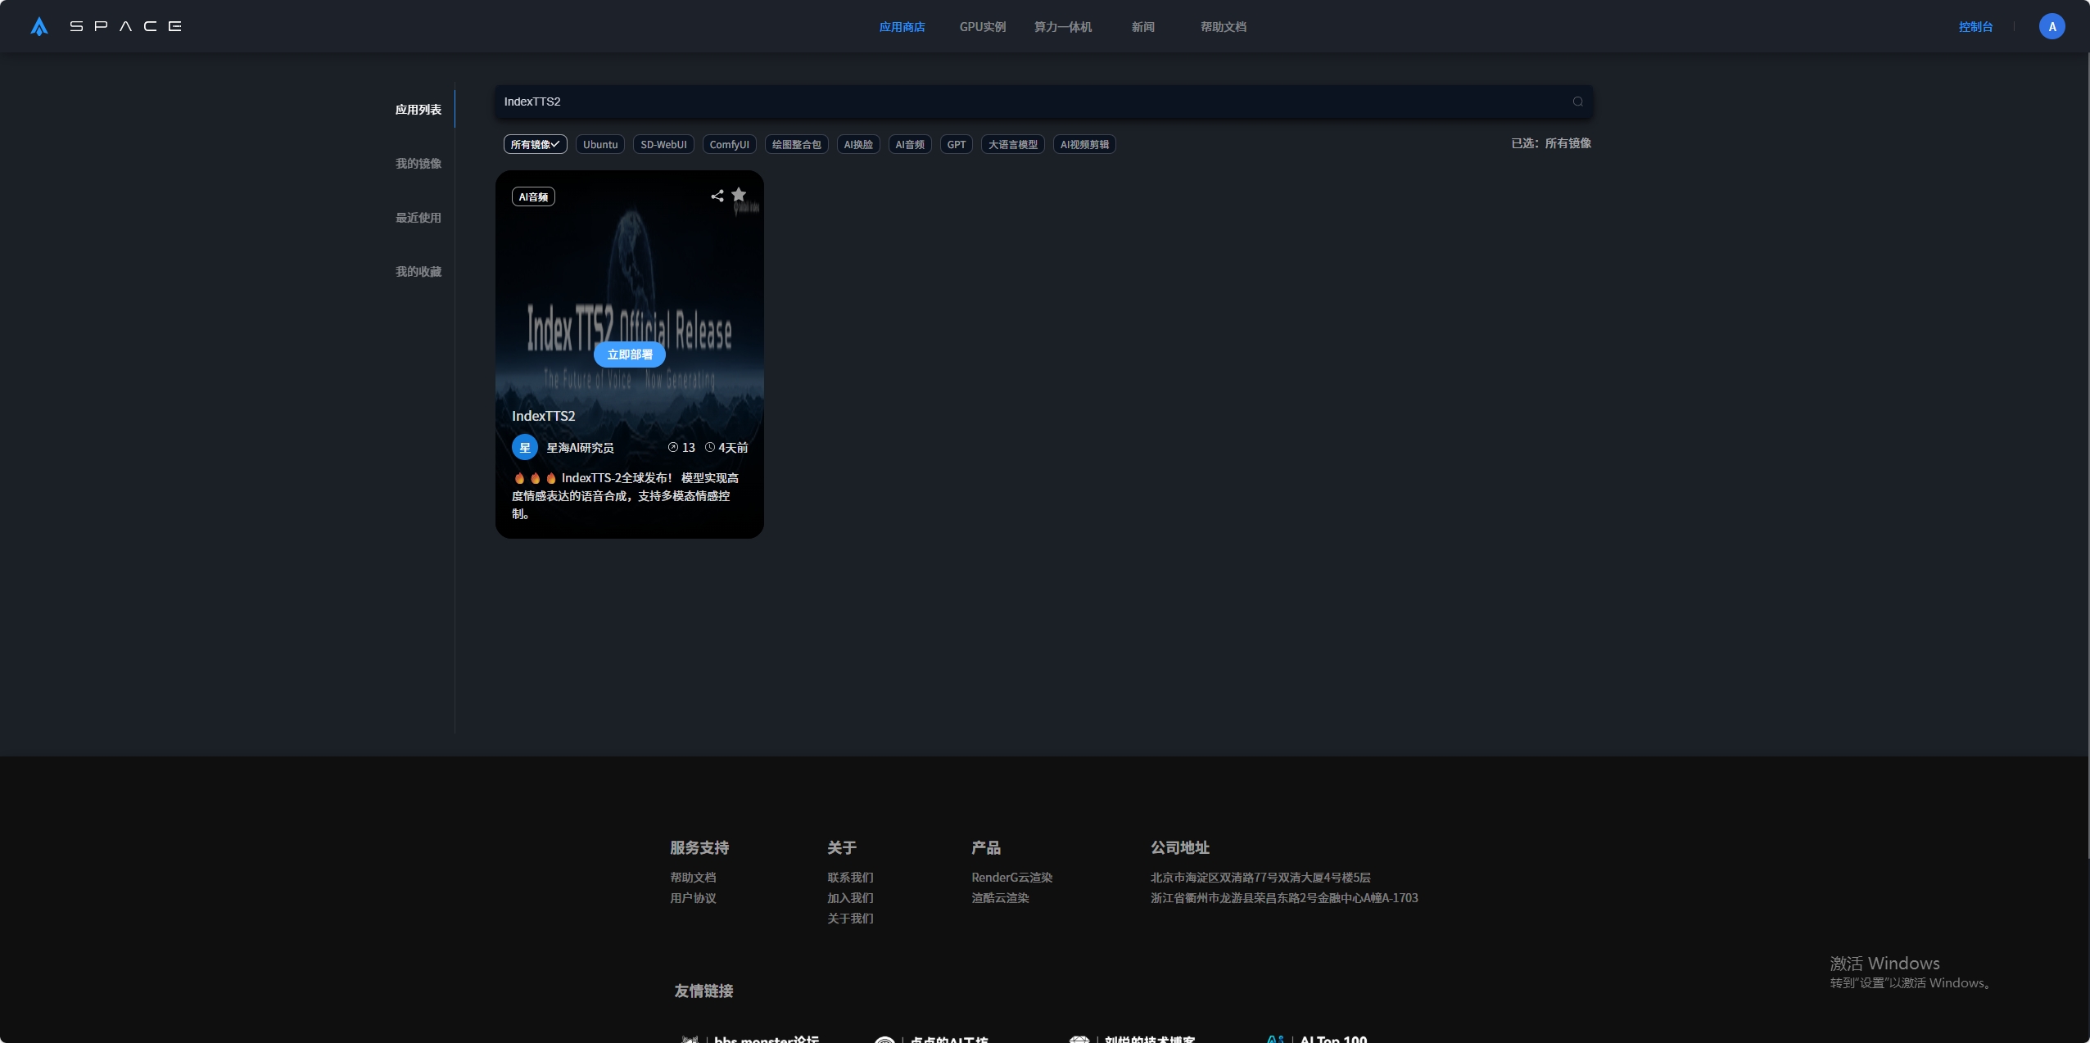Go to 帮助文档 in top navigation
This screenshot has width=2090, height=1043.
(1223, 27)
